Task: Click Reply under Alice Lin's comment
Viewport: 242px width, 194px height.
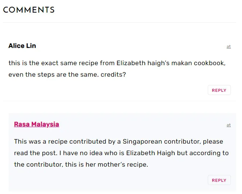Action: click(219, 90)
